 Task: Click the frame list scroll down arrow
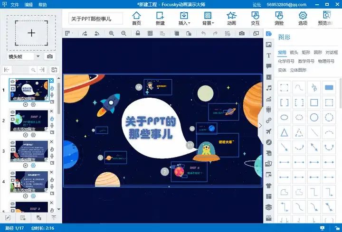click(59, 209)
